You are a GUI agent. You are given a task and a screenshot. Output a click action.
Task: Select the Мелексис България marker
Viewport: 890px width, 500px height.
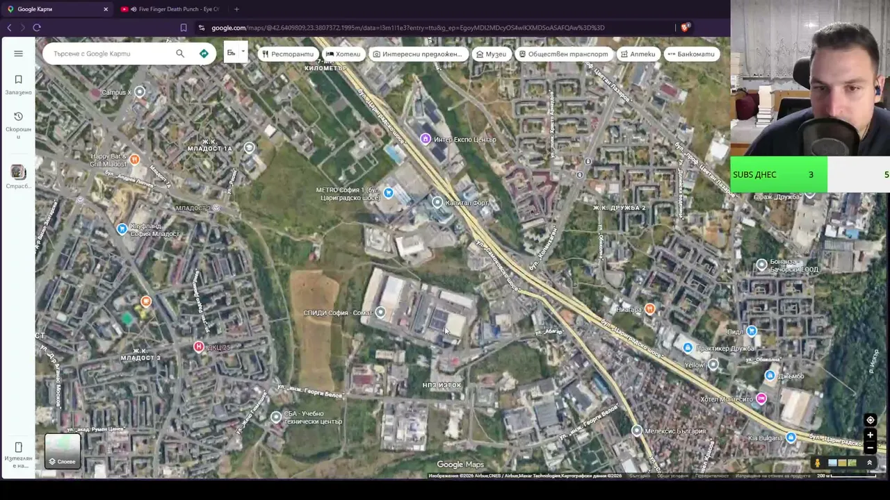coord(636,431)
